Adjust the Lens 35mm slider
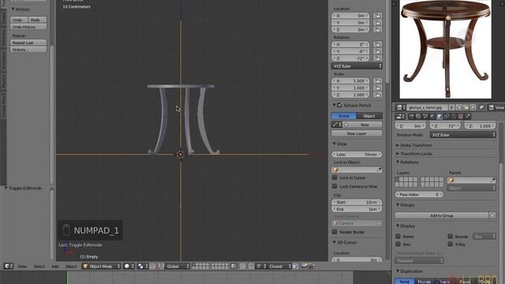Screen dimensions: 505x284 [357, 155]
